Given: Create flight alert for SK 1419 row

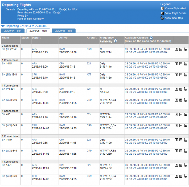Looking at the screenshot, I should click(x=176, y=140).
